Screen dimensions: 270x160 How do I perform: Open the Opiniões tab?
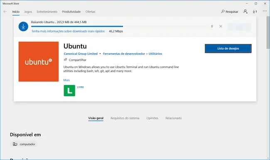click(x=152, y=118)
